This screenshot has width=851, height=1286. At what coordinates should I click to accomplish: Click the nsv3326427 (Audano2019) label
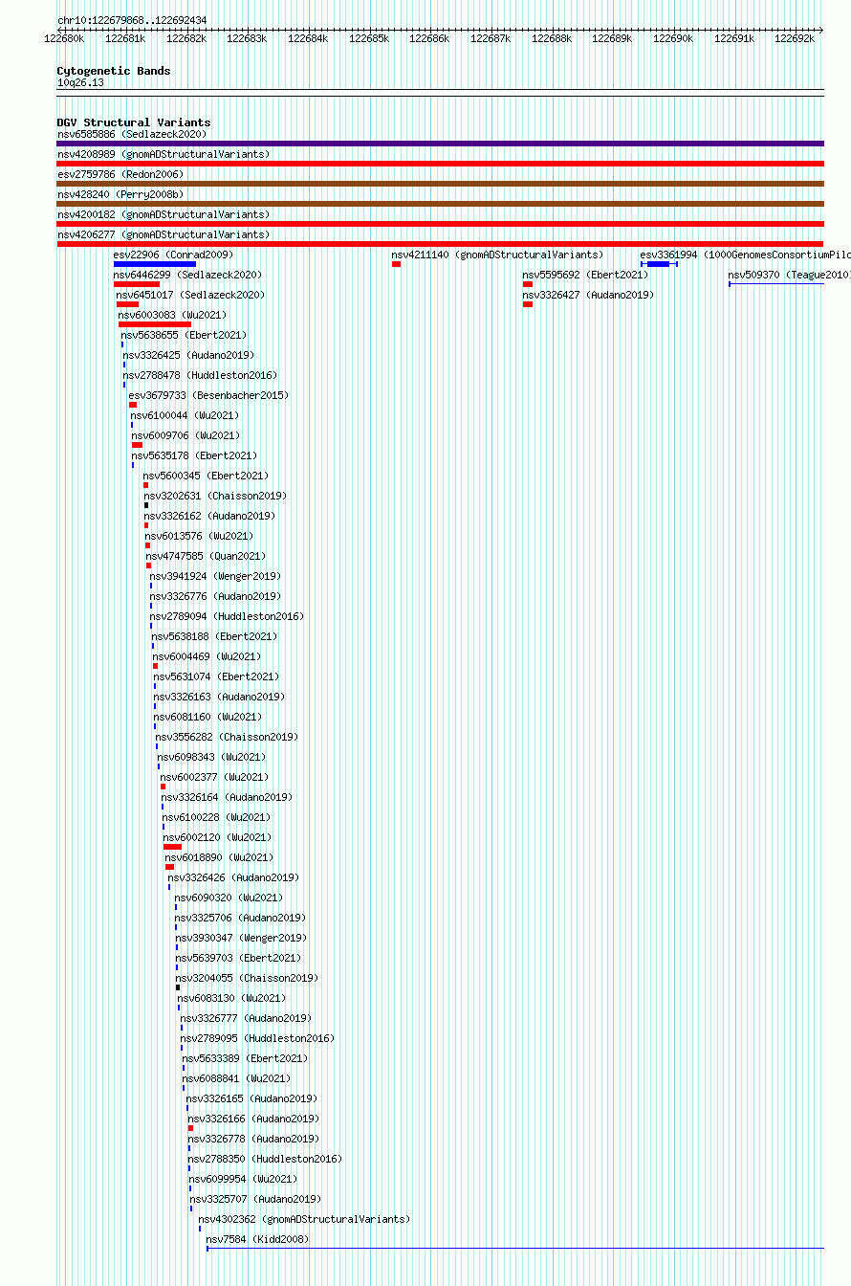pyautogui.click(x=588, y=295)
